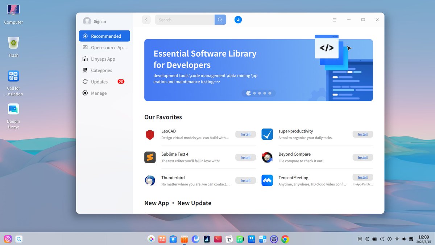Jump to the last carousel dot
435x245 pixels.
coord(270,93)
